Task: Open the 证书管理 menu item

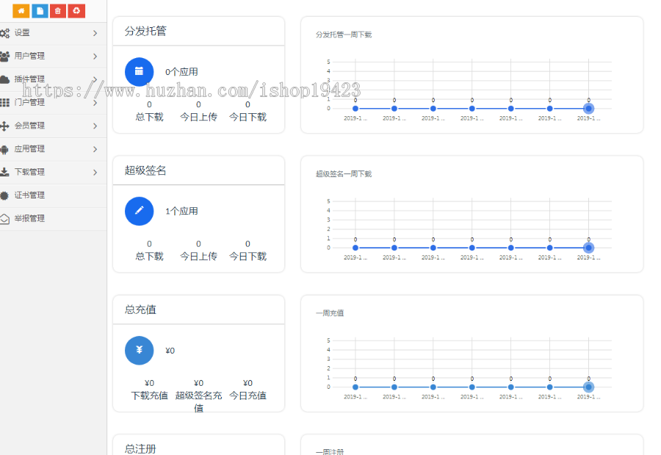Action: click(x=32, y=195)
